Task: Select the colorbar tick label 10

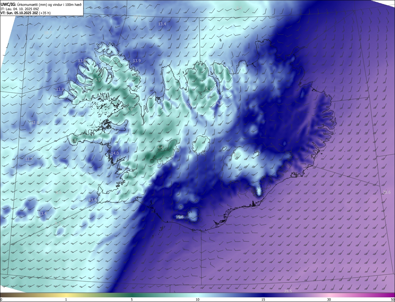Action: (x=197, y=300)
